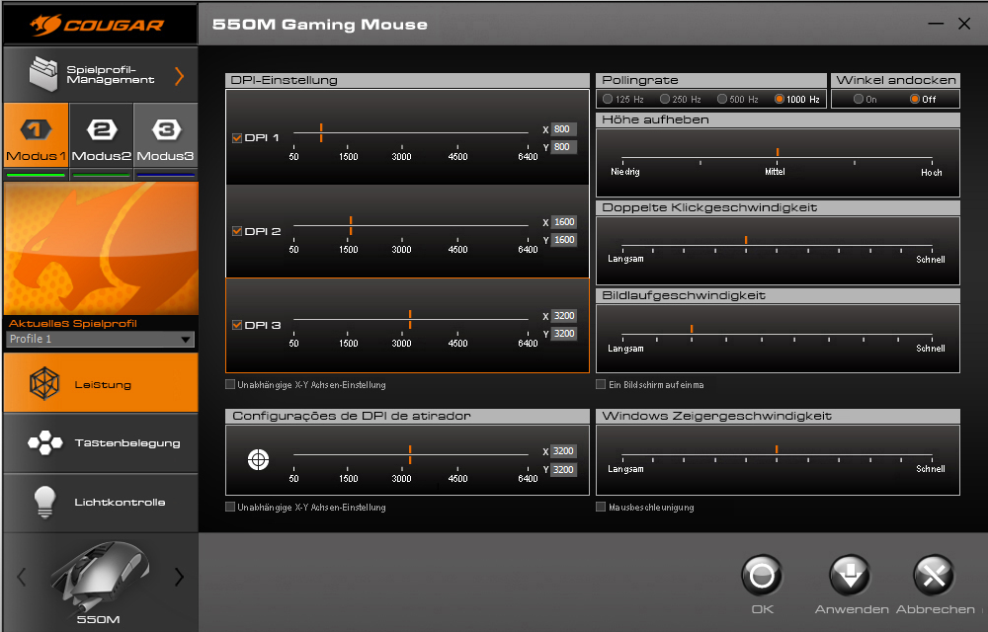Image resolution: width=988 pixels, height=632 pixels.
Task: Click the Bildlaufgeschwindigkeit slider handle
Action: click(692, 329)
